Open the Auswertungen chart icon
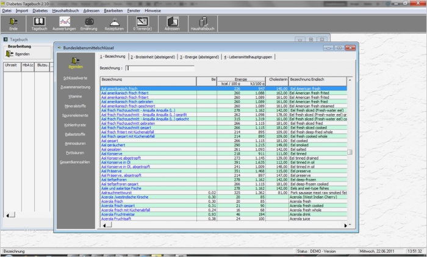The width and height of the screenshot is (427, 257). [x=65, y=24]
